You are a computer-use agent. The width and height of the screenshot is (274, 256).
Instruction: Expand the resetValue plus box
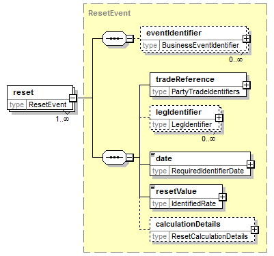(222, 197)
